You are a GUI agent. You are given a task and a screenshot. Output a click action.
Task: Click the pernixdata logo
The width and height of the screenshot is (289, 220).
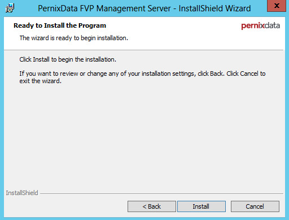pyautogui.click(x=261, y=26)
